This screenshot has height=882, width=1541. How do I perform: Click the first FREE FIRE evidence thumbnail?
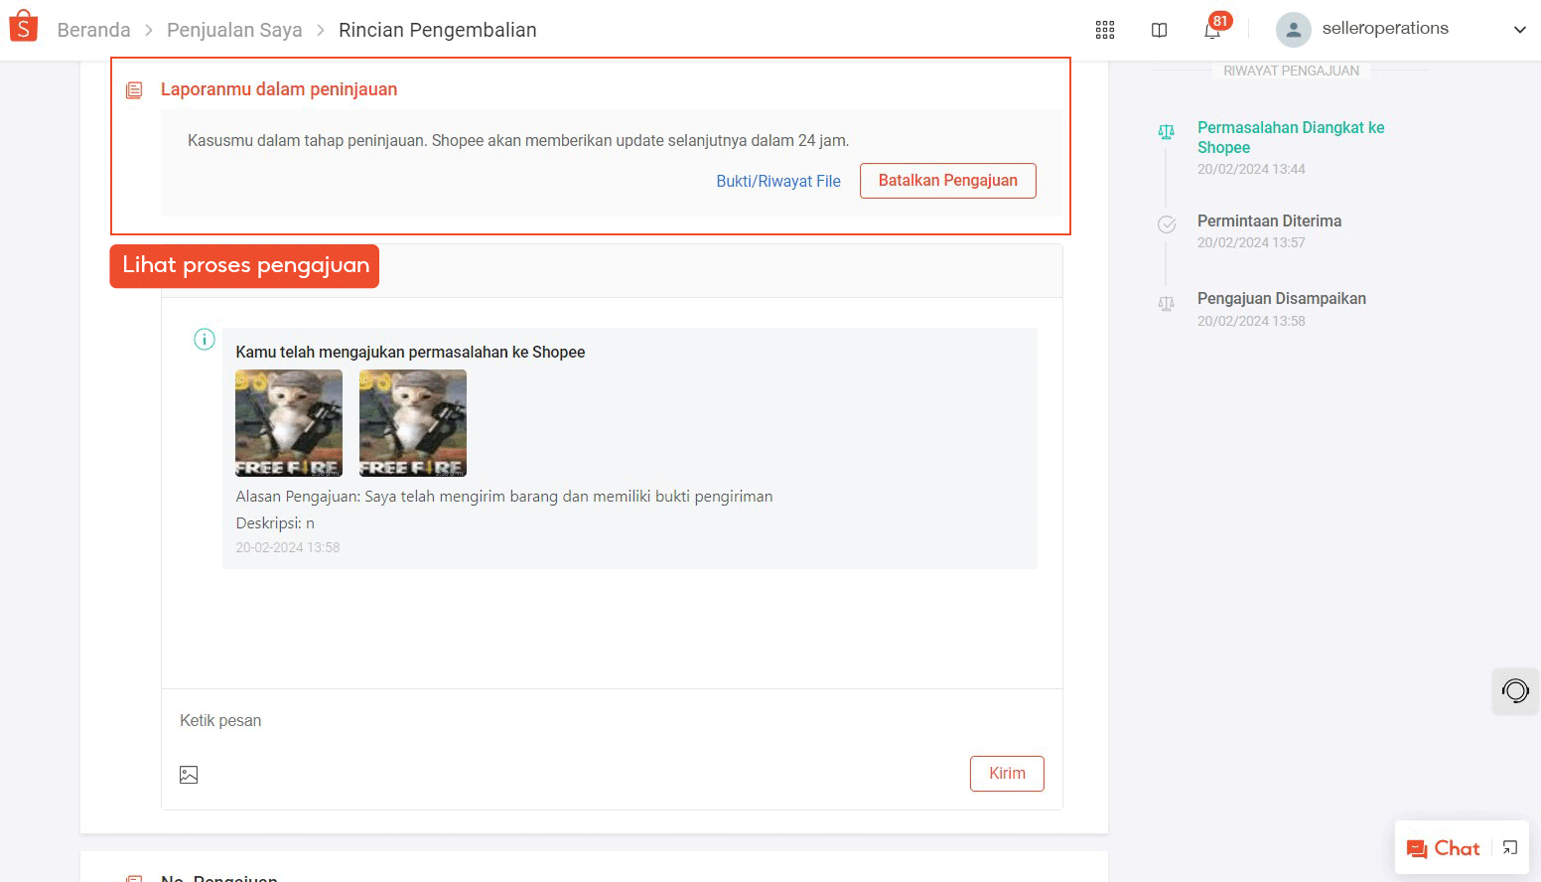coord(288,422)
